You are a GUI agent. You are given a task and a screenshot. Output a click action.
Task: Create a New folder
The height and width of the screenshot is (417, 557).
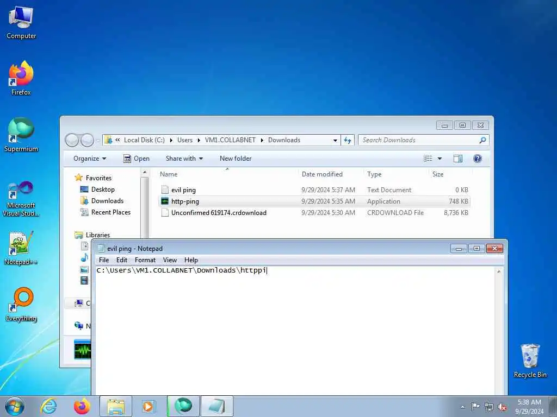point(236,159)
